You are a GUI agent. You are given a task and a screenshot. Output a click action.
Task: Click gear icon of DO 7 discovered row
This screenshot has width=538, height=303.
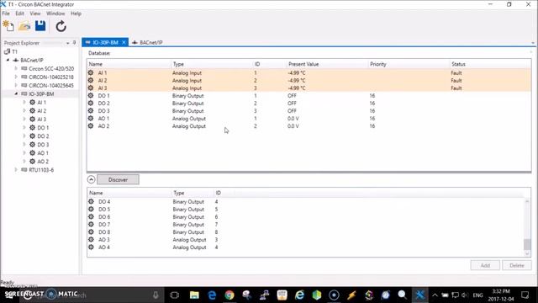coord(91,225)
